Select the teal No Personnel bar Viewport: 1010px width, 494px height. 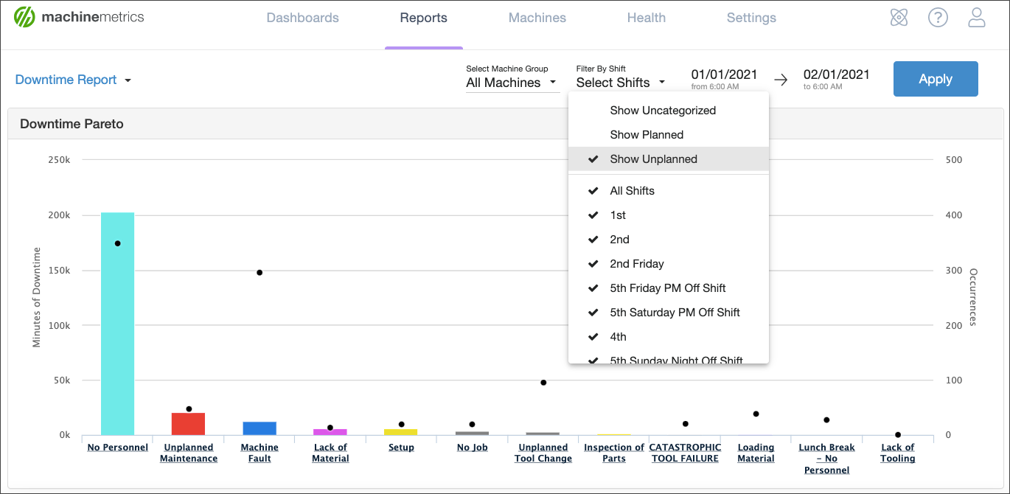click(116, 324)
